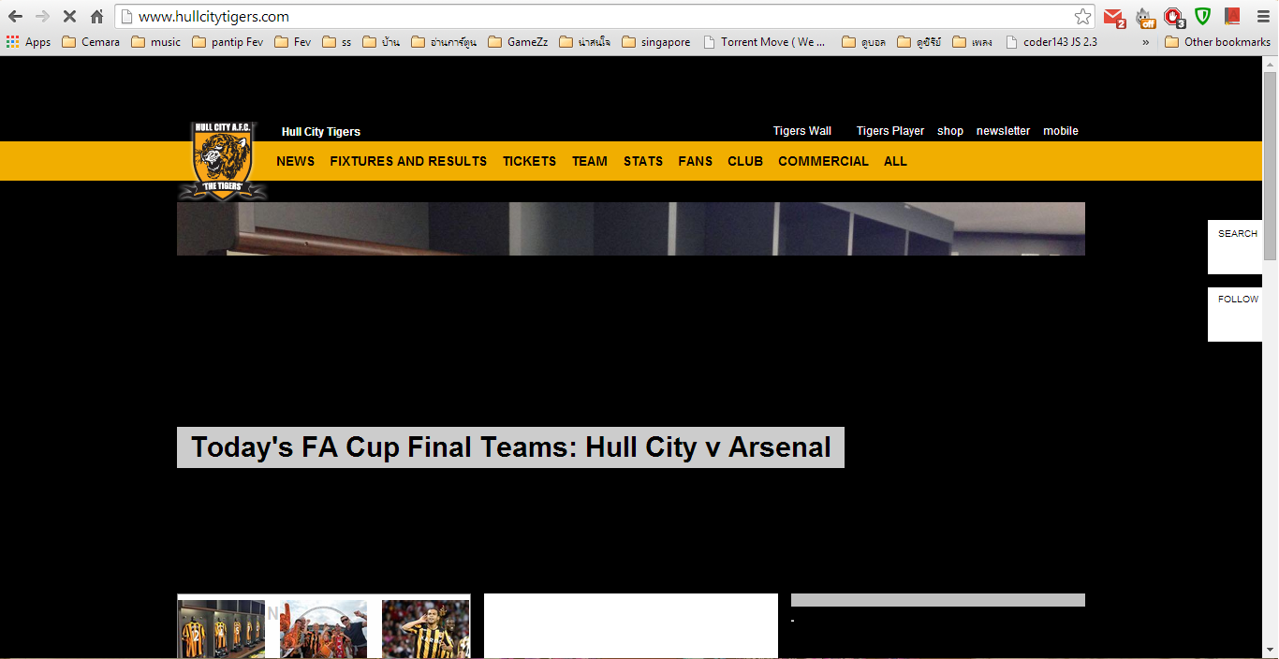Open the Other bookmarks folder

(x=1217, y=42)
